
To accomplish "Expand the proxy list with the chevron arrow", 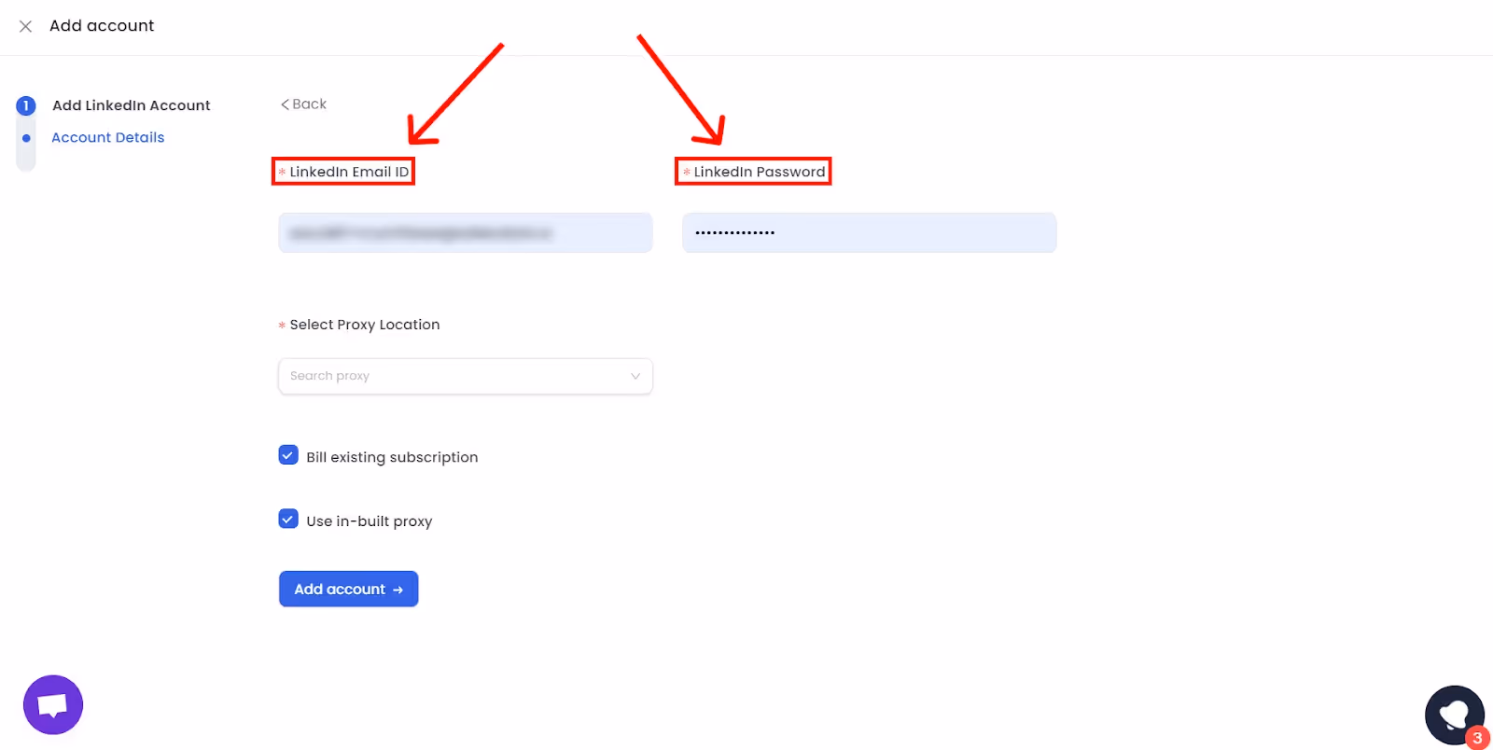I will (x=635, y=376).
